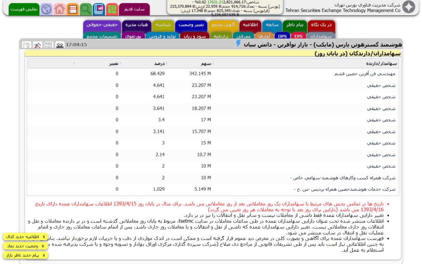Image resolution: width=422 pixels, height=264 pixels.
Task: Sort by سهامدار/دارنده column header
Action: coord(381,63)
